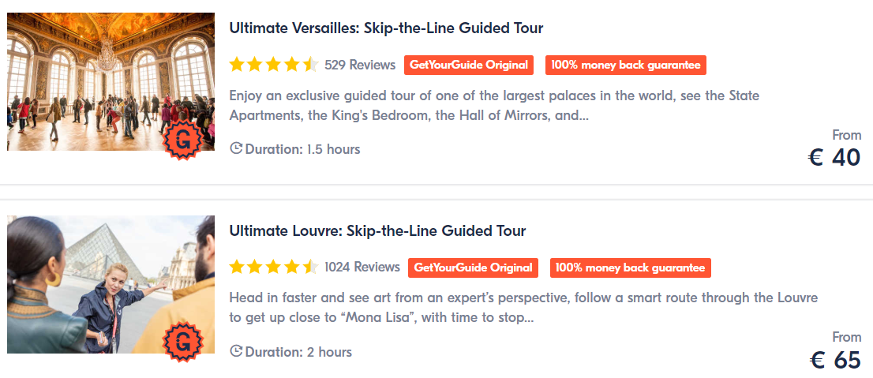Click the star rating of the Louvre tour

coord(274,268)
